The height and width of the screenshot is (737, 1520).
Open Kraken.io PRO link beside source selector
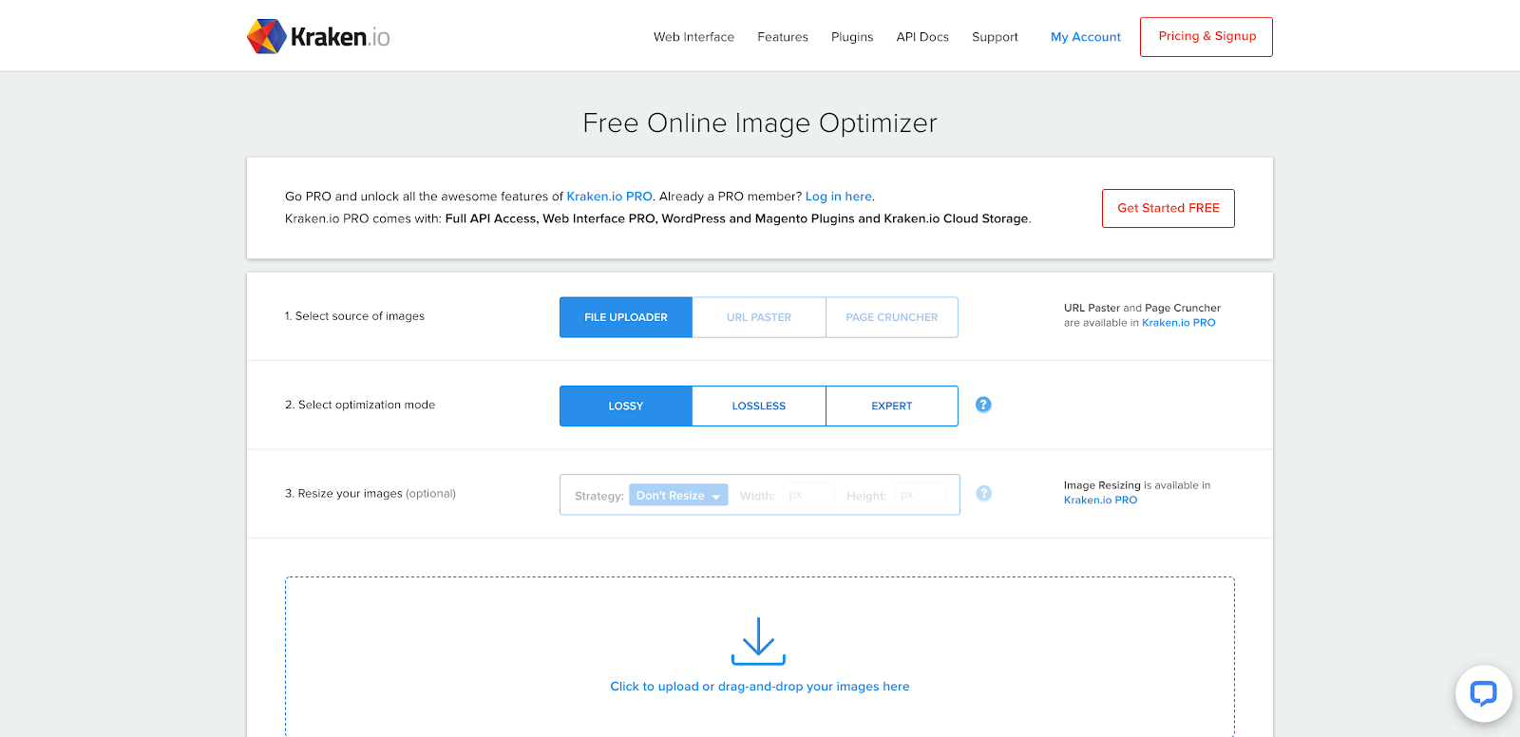[1179, 323]
